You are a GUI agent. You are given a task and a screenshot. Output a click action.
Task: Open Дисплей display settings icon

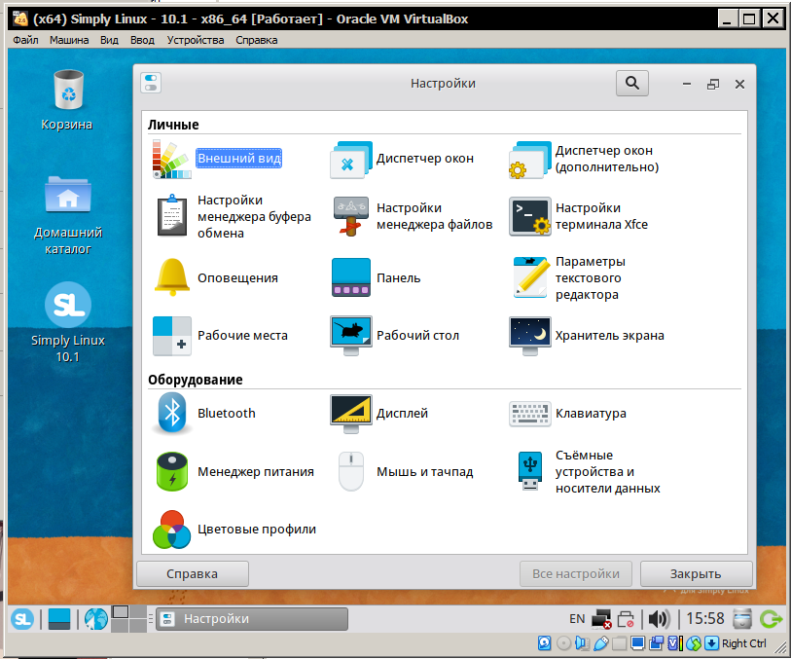coord(350,414)
